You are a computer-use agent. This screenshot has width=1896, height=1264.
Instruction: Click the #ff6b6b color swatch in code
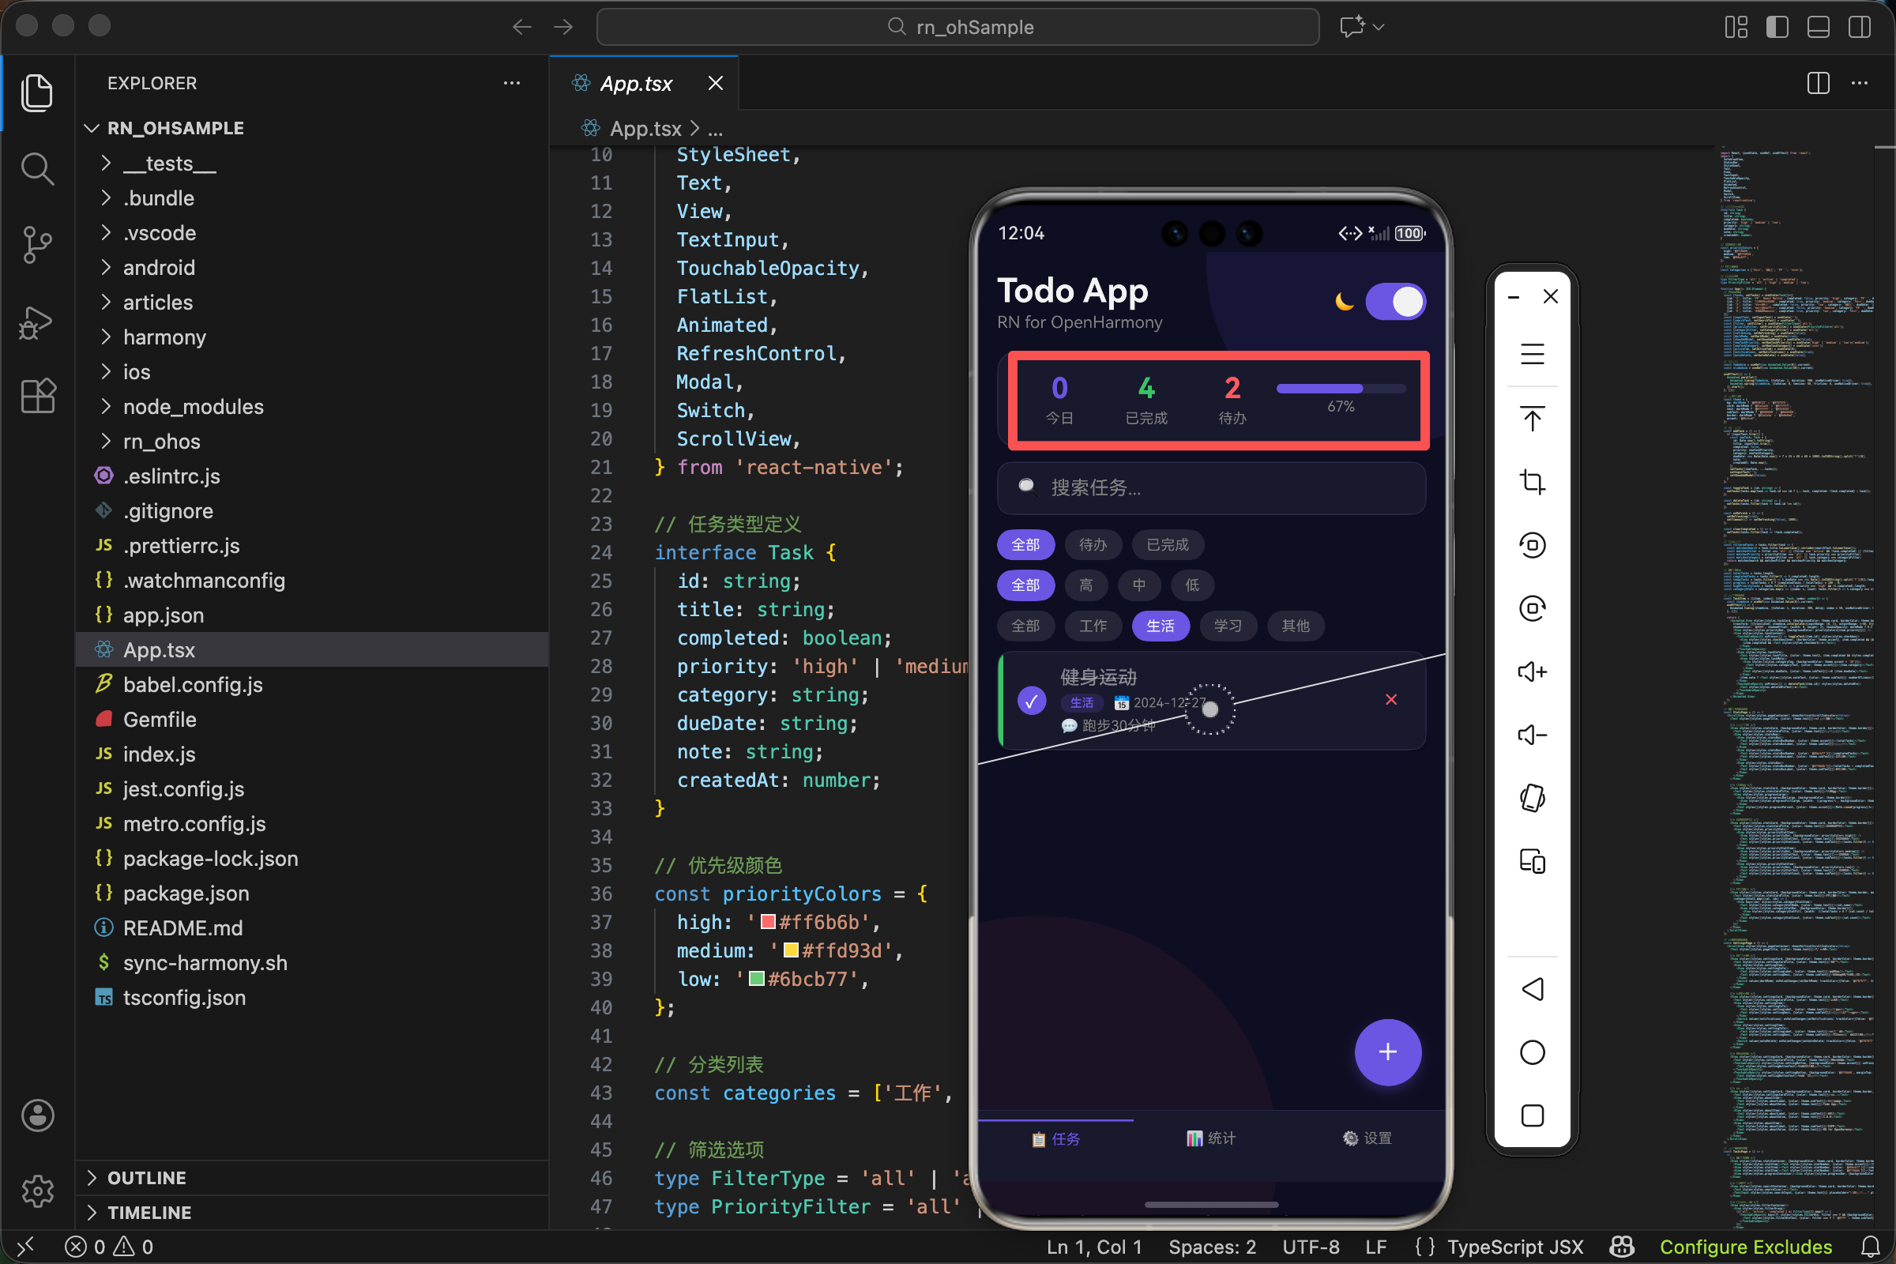pos(767,921)
